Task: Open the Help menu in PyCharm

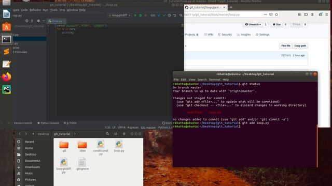Action: (82, 10)
